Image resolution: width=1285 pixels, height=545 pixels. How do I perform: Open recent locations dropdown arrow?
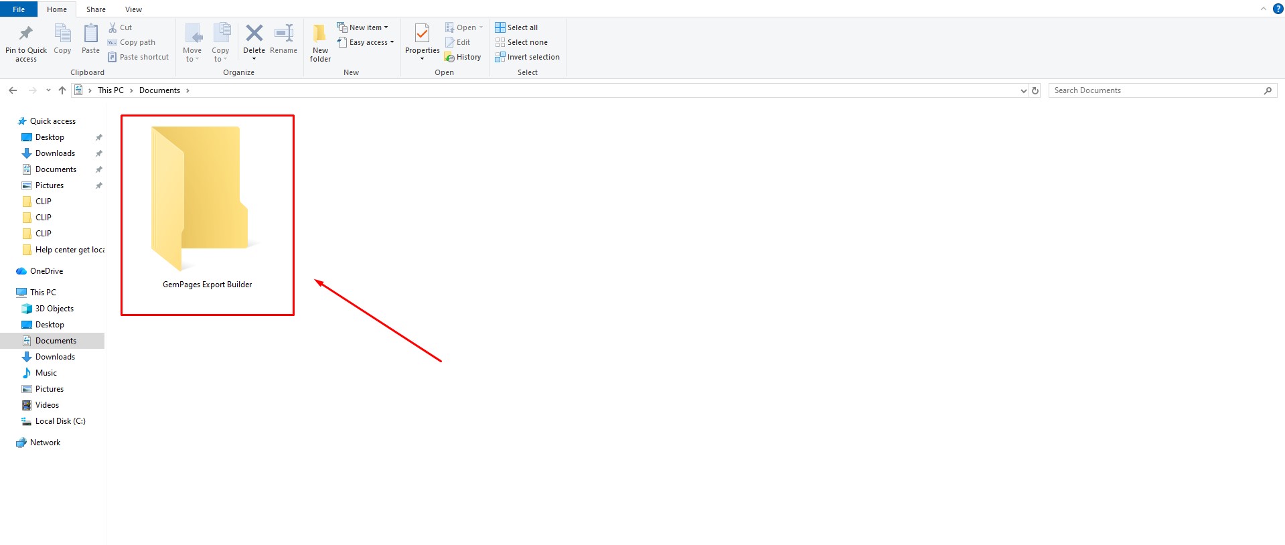coord(48,90)
